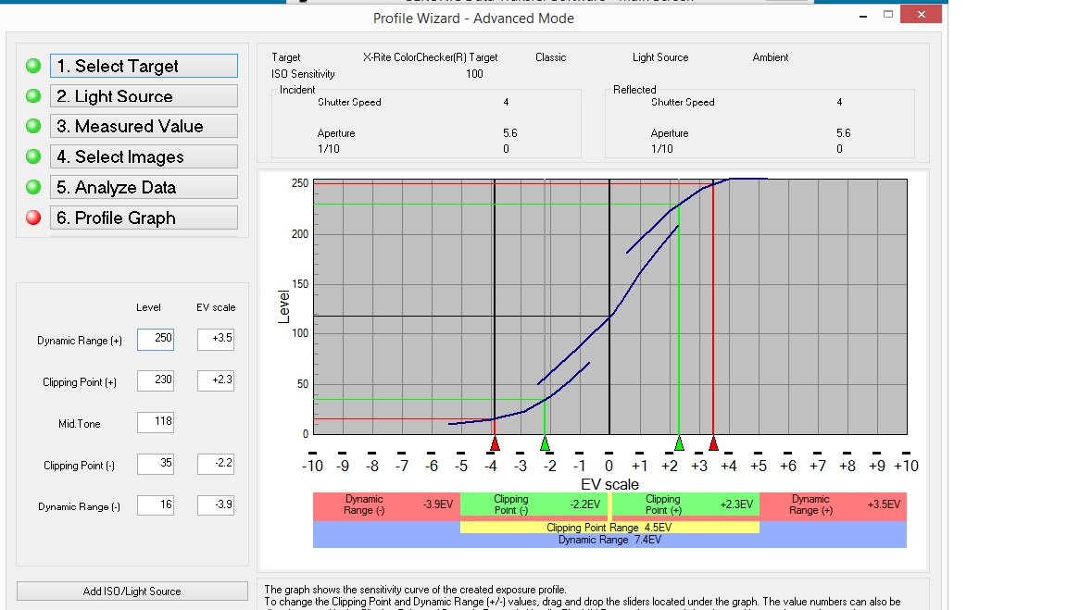Show step 6. Profile Graph
This screenshot has height=610, width=1067.
[x=144, y=218]
